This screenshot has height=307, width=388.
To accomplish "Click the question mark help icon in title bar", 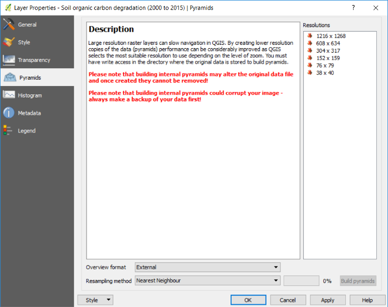I will (354, 8).
